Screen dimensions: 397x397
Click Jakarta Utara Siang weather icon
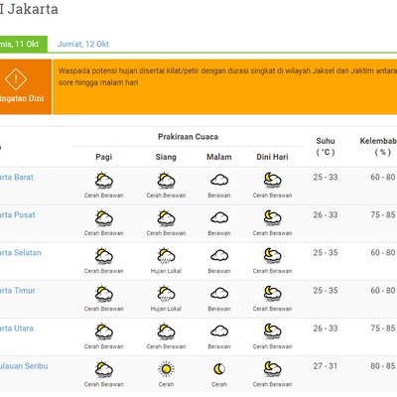[x=166, y=331]
